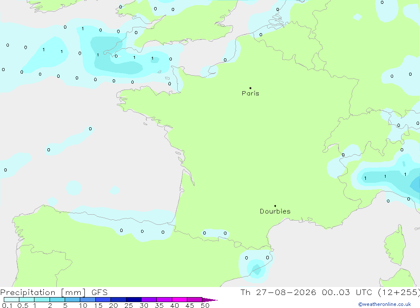This screenshot has width=420, height=308.
Task: Pick the 25–30 mm legend swatch
Action: coord(134,300)
